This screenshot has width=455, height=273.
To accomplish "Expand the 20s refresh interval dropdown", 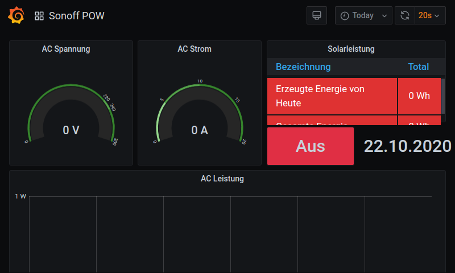I will click(429, 15).
